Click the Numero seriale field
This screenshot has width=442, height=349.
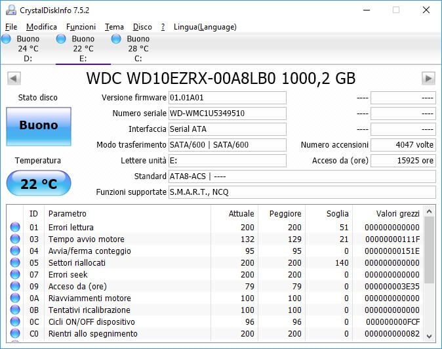pos(227,113)
